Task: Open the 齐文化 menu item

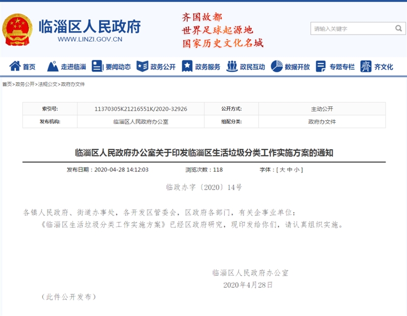Action: click(x=384, y=67)
